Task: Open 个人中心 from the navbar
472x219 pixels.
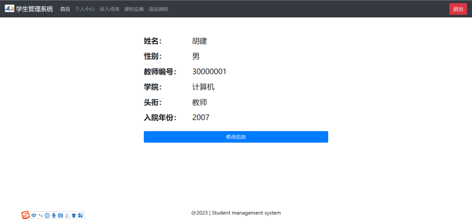Action: [x=85, y=9]
